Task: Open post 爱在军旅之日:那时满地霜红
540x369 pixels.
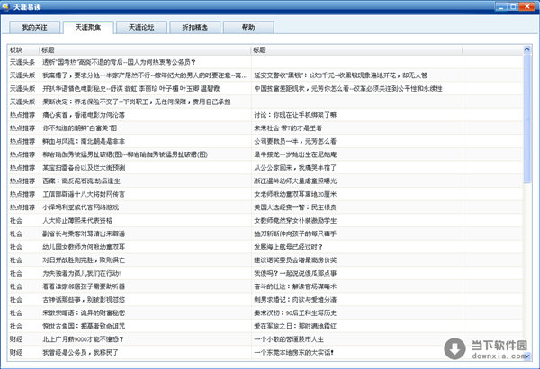Action: 295,326
